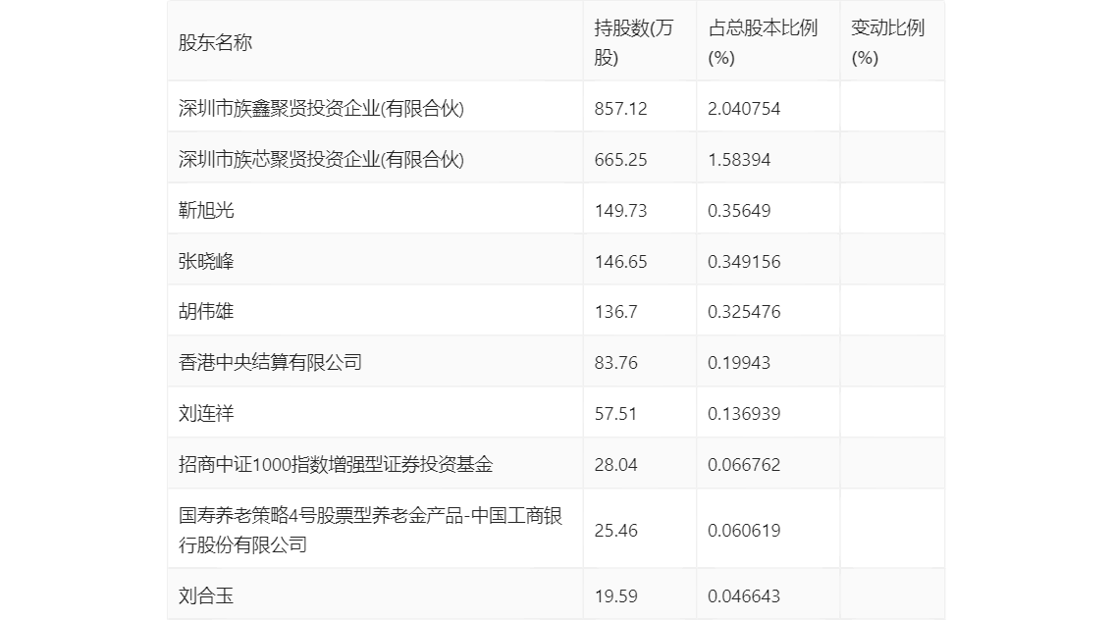Click shareholder name 刘连祥
Screen dimensions: 1113x620
206,414
